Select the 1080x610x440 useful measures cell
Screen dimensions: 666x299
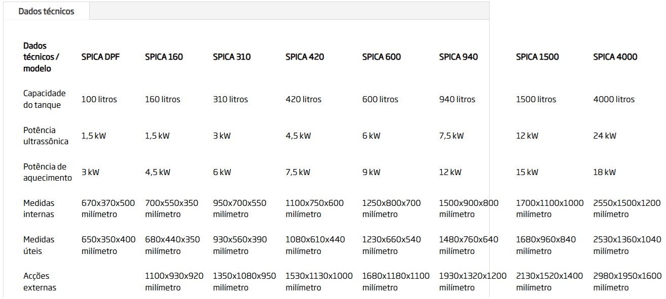(x=315, y=245)
